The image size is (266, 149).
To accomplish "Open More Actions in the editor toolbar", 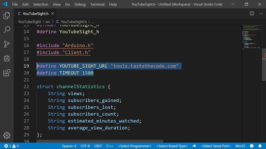I will click(x=261, y=13).
